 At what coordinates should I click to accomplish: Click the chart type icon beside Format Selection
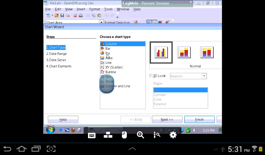[x=136, y=22]
